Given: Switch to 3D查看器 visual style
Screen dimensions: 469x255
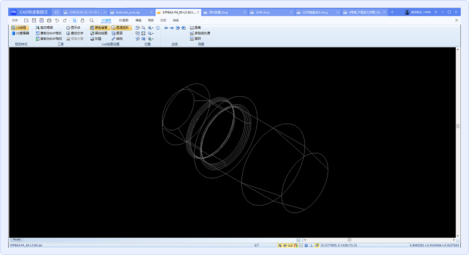Looking at the screenshot, I should (20, 33).
